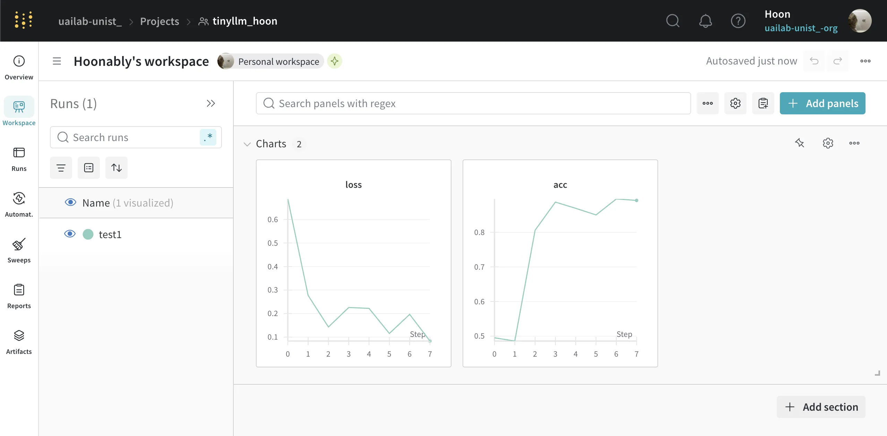Click the test1 run color circle
Image resolution: width=887 pixels, height=436 pixels.
88,234
